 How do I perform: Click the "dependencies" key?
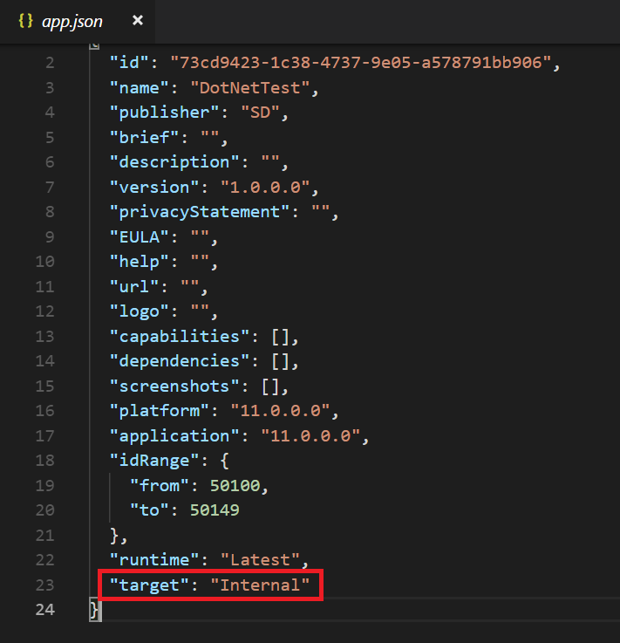pyautogui.click(x=180, y=361)
